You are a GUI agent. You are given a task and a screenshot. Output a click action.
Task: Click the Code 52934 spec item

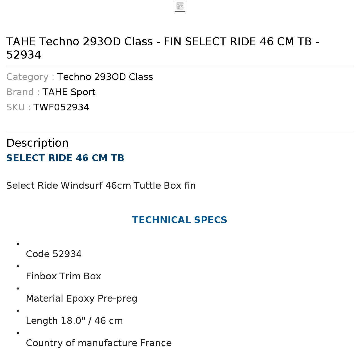(x=54, y=254)
